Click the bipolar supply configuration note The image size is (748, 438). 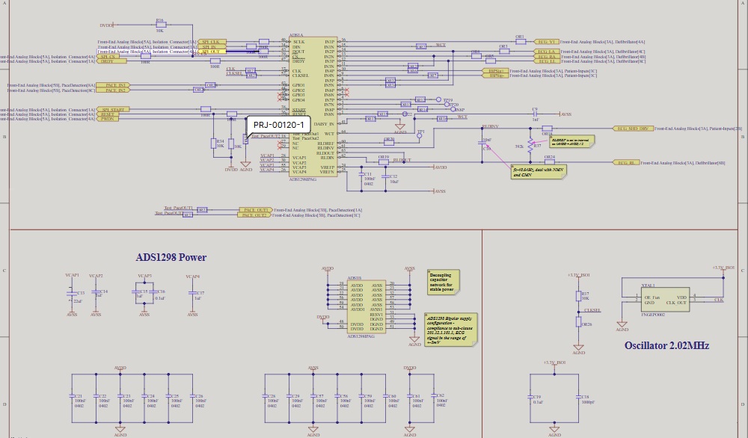[x=451, y=330]
